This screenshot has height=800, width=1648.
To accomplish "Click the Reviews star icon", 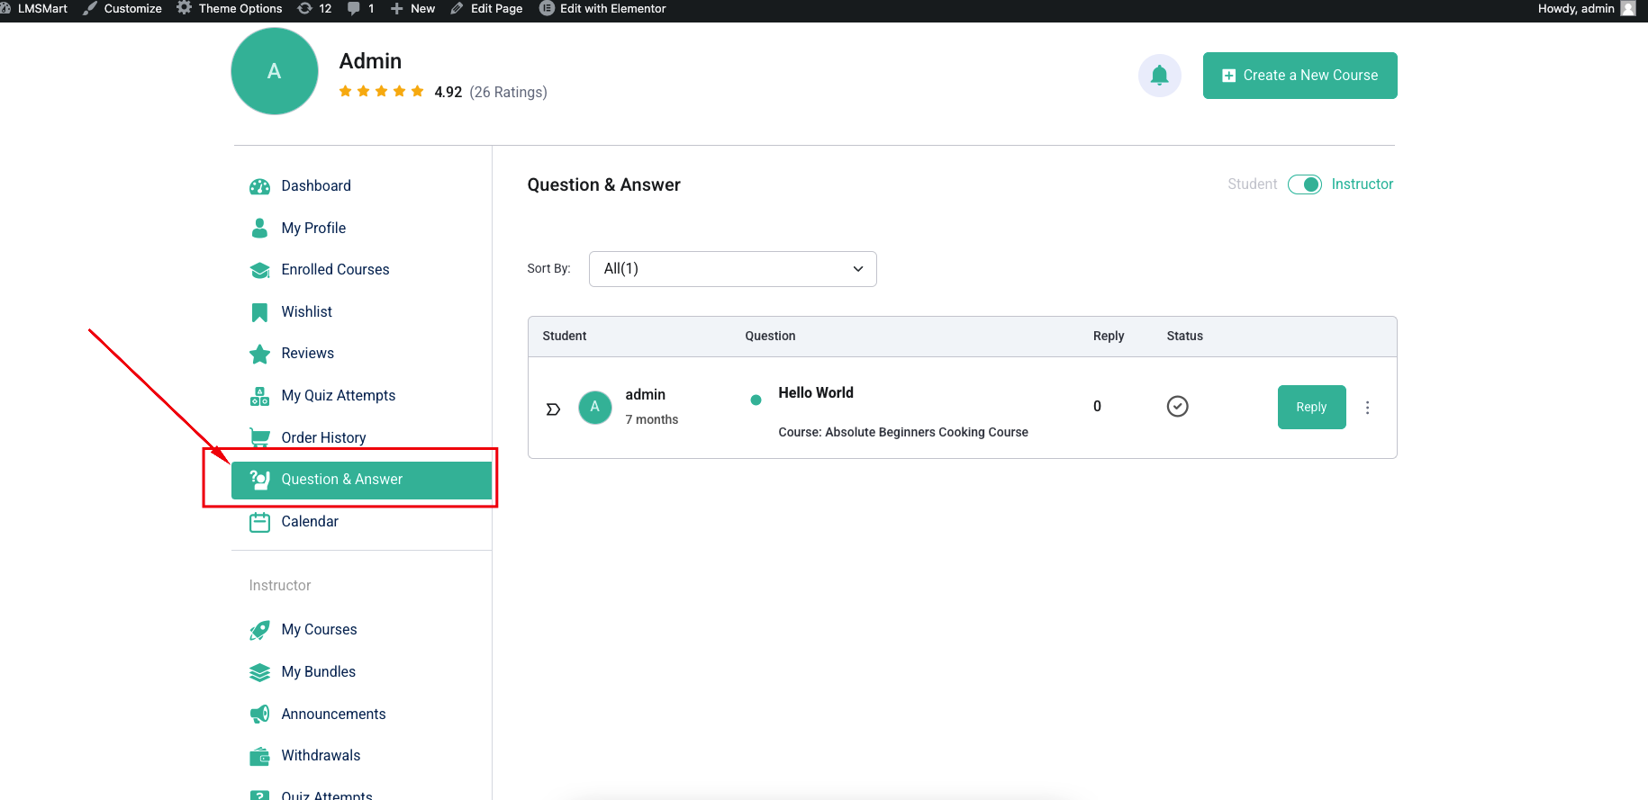I will [259, 354].
